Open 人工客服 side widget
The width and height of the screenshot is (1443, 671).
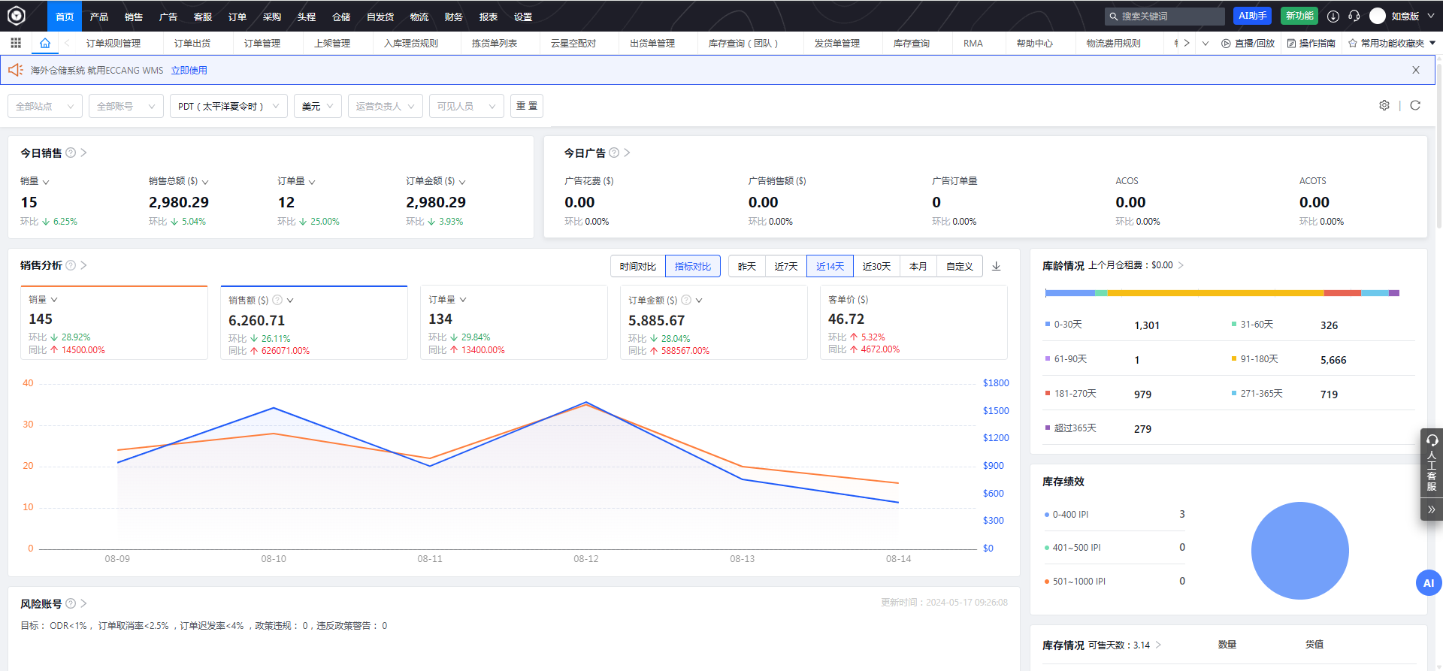tap(1432, 463)
